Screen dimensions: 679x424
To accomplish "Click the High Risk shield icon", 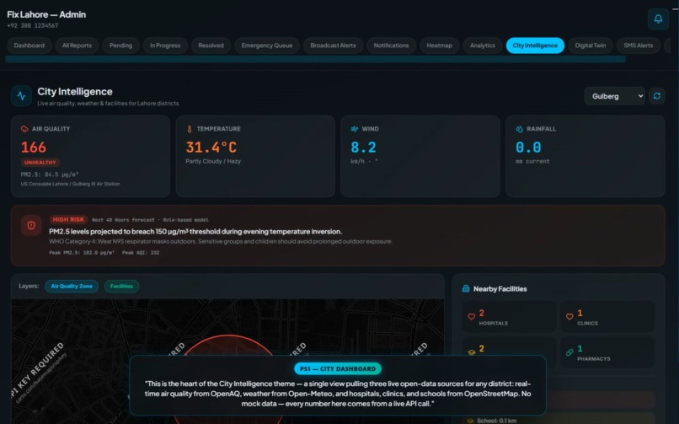I will click(x=31, y=225).
